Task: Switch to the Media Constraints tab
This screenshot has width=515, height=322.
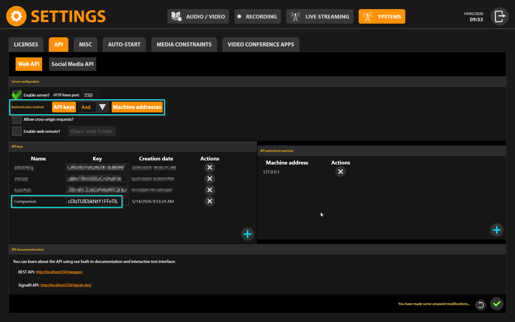Action: [x=184, y=45]
